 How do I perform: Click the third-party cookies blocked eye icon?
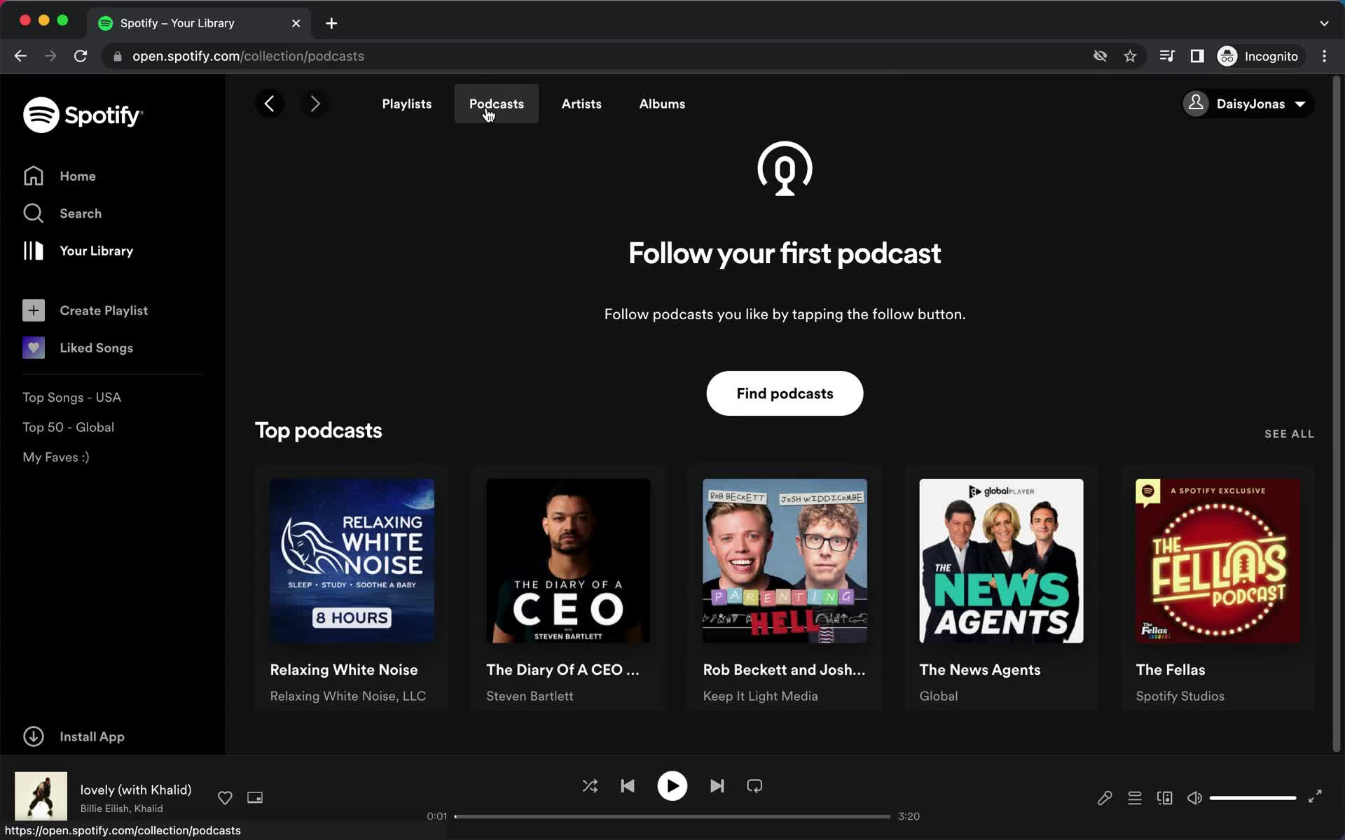coord(1100,56)
